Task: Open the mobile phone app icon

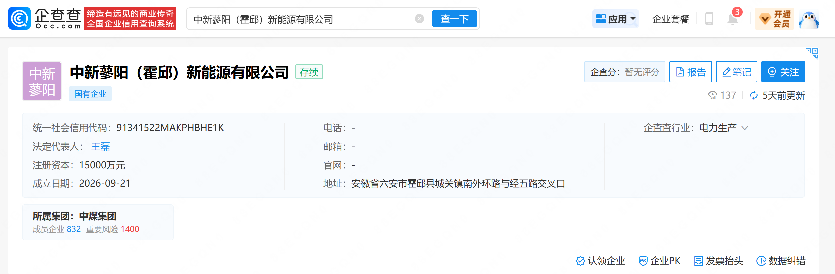Action: (709, 19)
